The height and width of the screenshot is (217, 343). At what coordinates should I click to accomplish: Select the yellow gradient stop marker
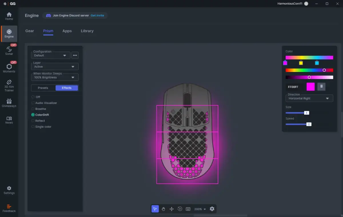click(301, 63)
